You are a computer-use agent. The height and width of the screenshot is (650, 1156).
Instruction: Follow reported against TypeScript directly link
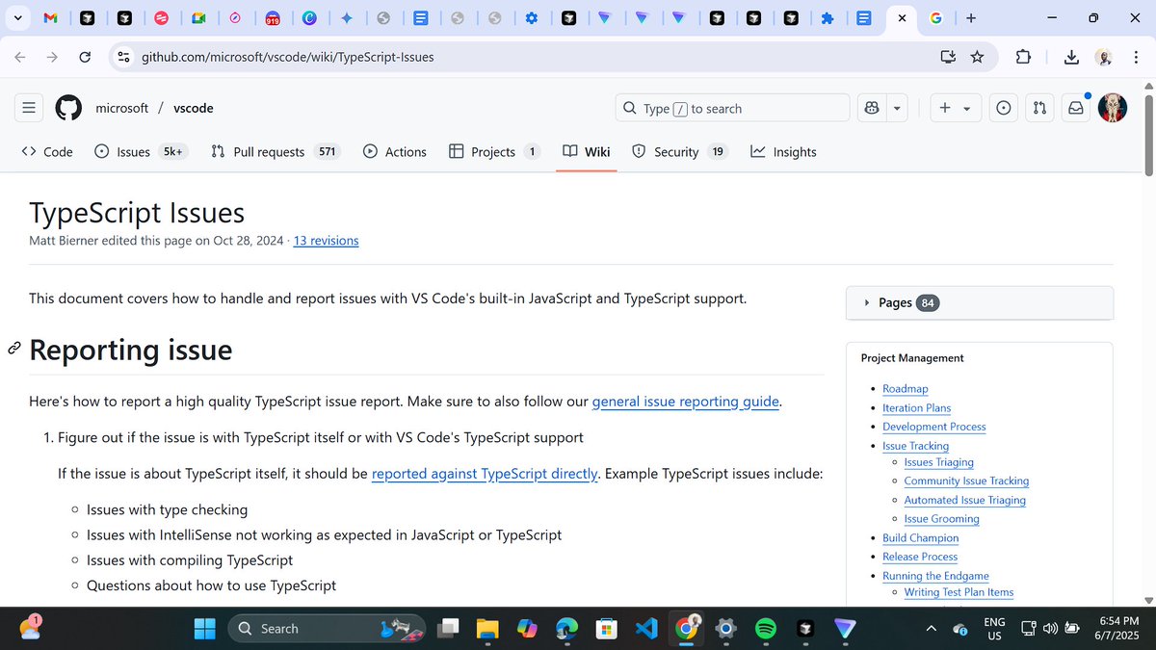(x=485, y=474)
